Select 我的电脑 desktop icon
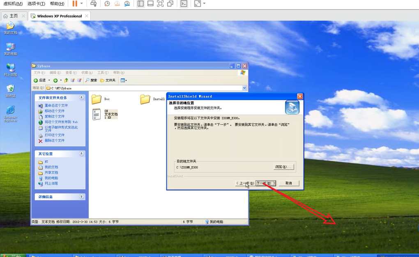Image resolution: width=419 pixels, height=257 pixels. point(10,49)
